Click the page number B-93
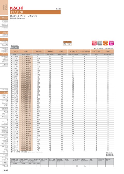The width and height of the screenshot is (124, 174). 6,170
